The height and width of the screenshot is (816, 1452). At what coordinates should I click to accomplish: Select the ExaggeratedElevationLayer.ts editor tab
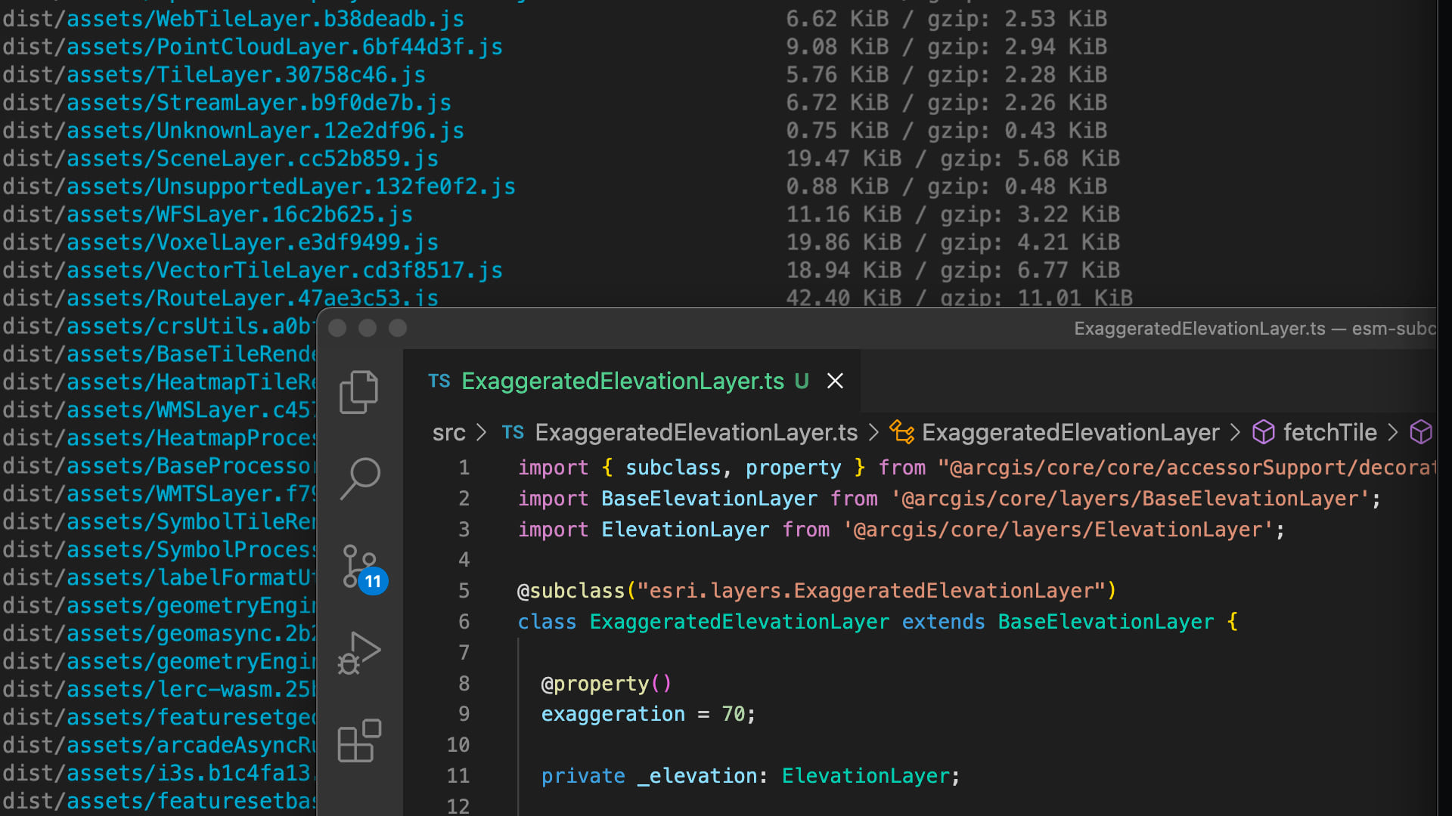[622, 381]
